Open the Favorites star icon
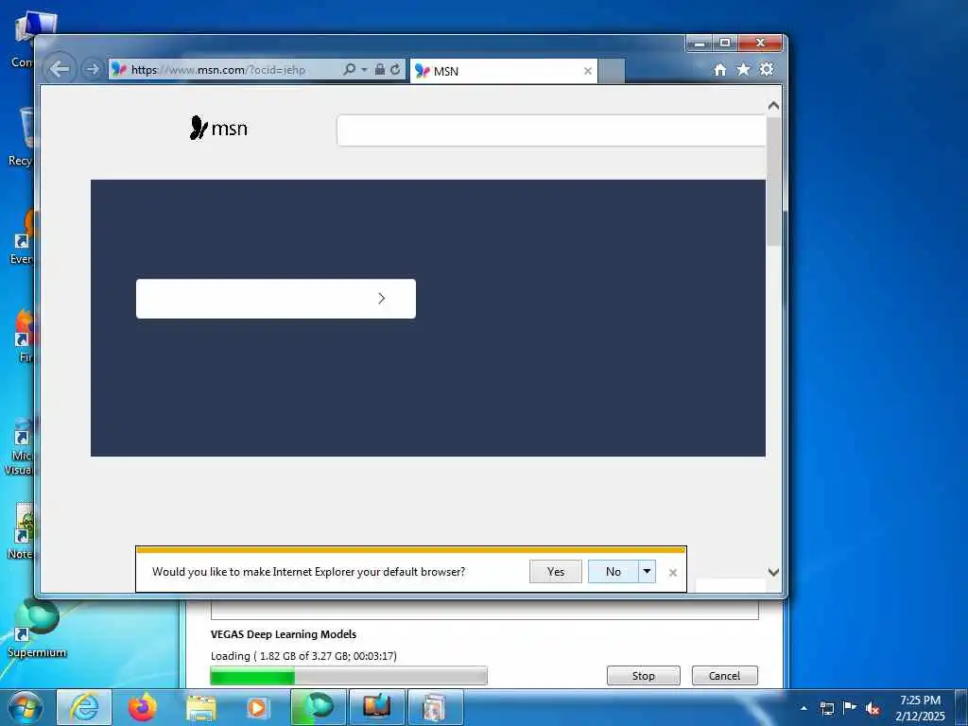This screenshot has height=726, width=968. pos(743,70)
